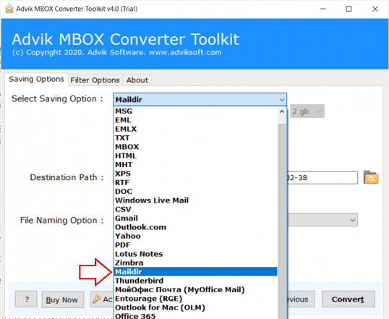Select EMLX format option
The height and width of the screenshot is (319, 389).
(195, 129)
